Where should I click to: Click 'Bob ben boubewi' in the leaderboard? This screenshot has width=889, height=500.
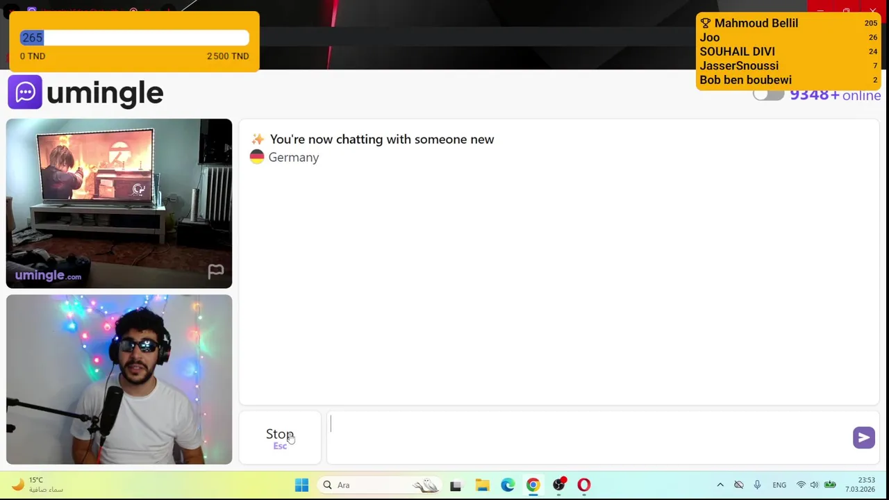746,80
